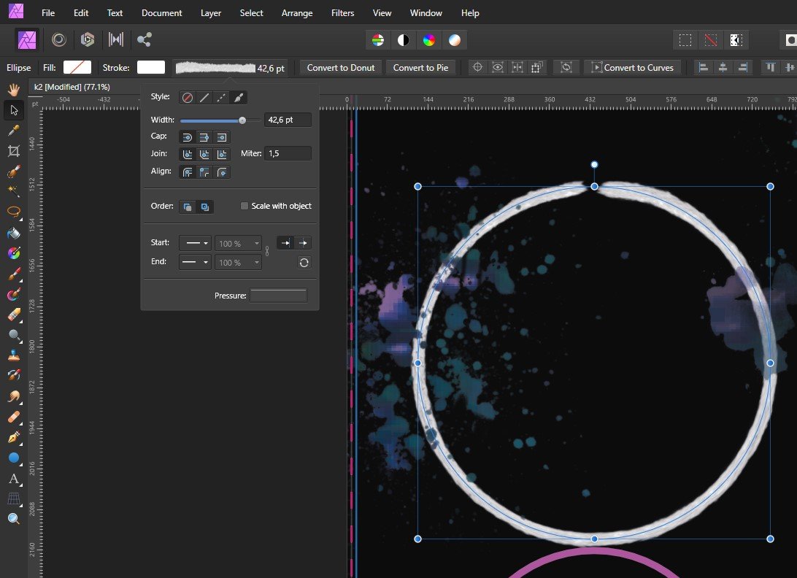Click the Invert Selection icon
The height and width of the screenshot is (578, 797).
736,40
